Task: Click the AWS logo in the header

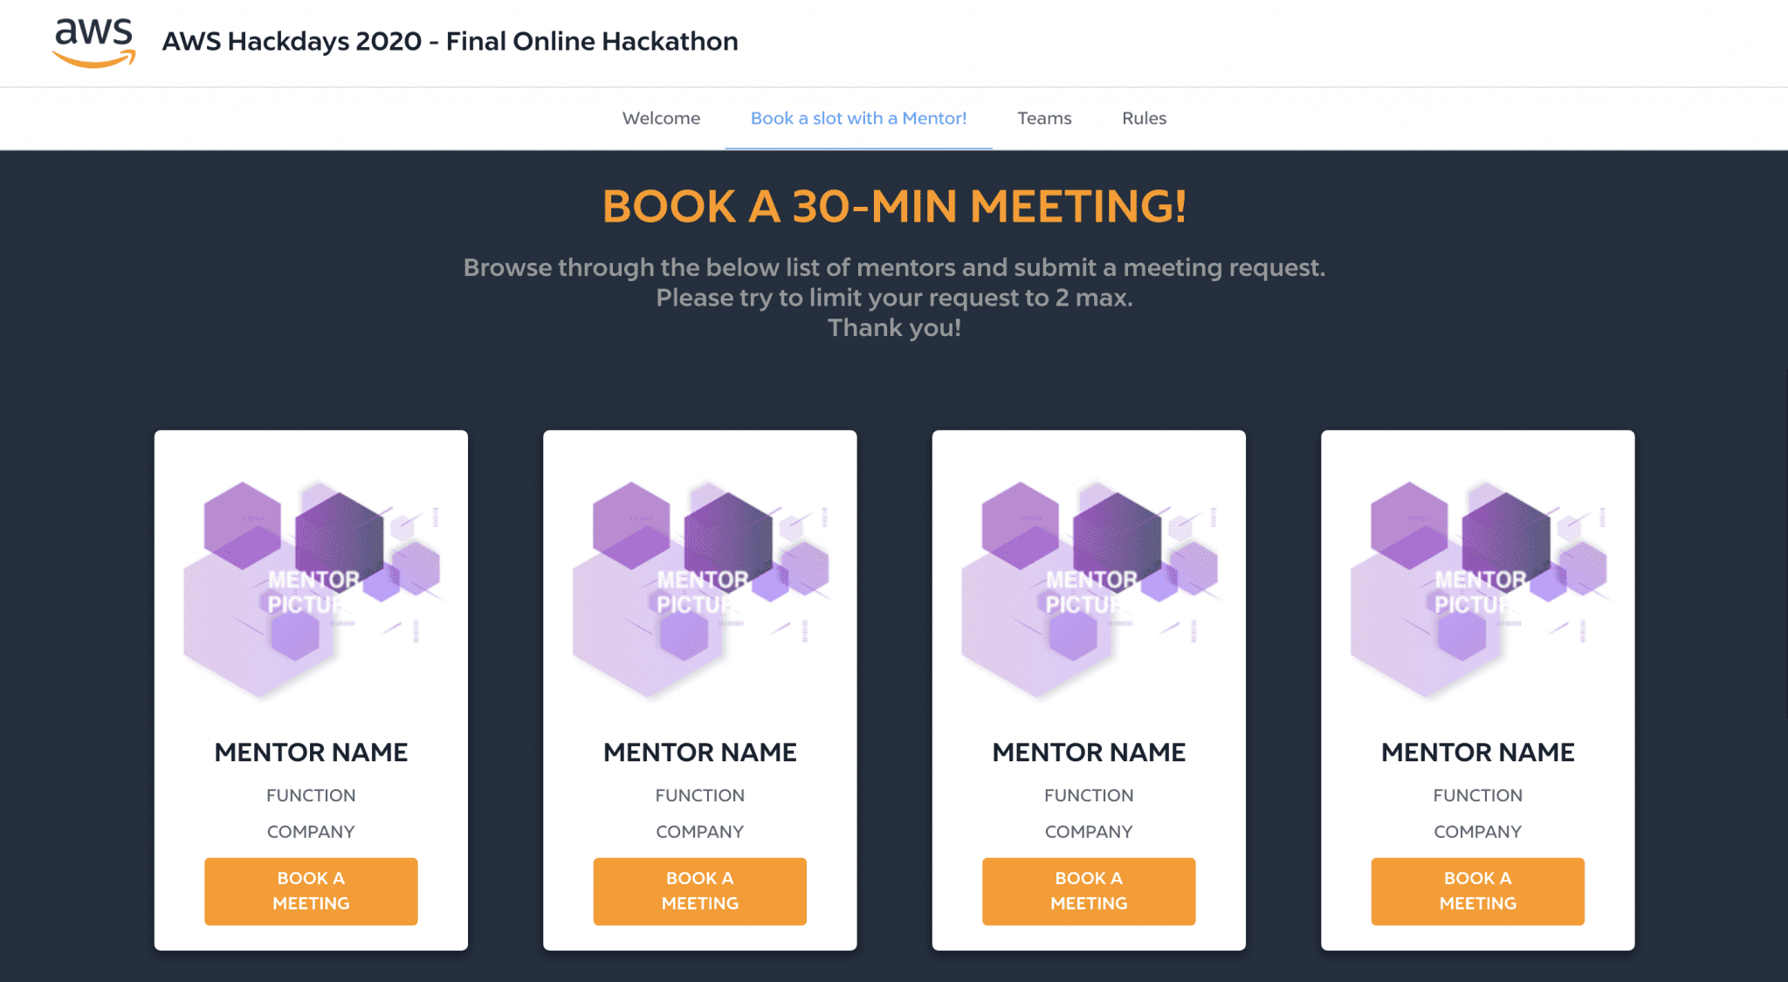Action: (x=93, y=42)
